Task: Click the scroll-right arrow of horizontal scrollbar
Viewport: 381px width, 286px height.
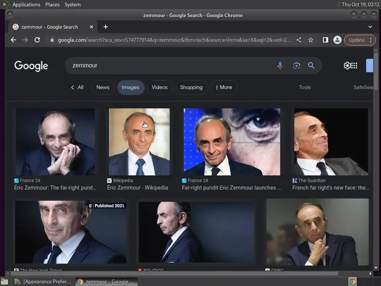Action: 370,274
